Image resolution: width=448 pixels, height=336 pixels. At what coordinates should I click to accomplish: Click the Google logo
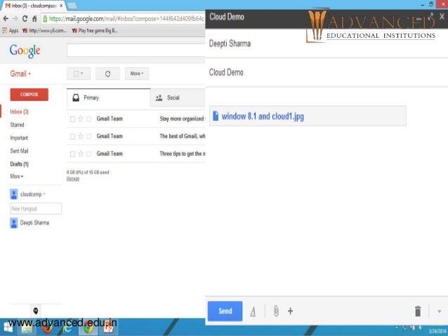(25, 51)
